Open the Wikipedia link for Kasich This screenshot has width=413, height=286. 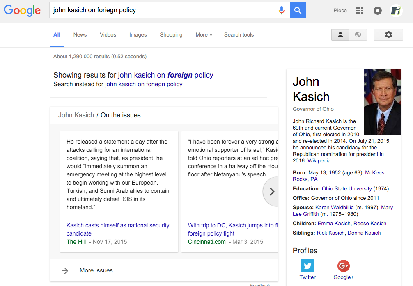pyautogui.click(x=319, y=161)
